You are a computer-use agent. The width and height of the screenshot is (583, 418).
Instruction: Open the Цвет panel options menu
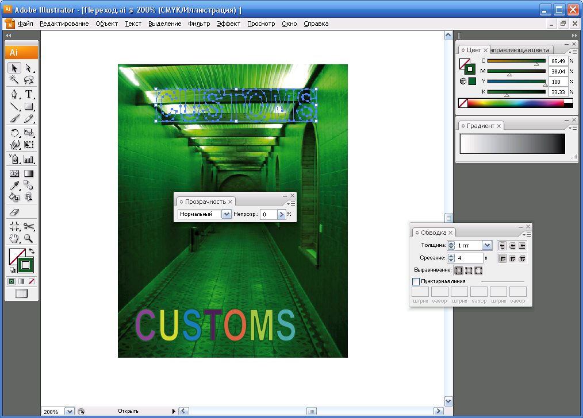(x=573, y=52)
